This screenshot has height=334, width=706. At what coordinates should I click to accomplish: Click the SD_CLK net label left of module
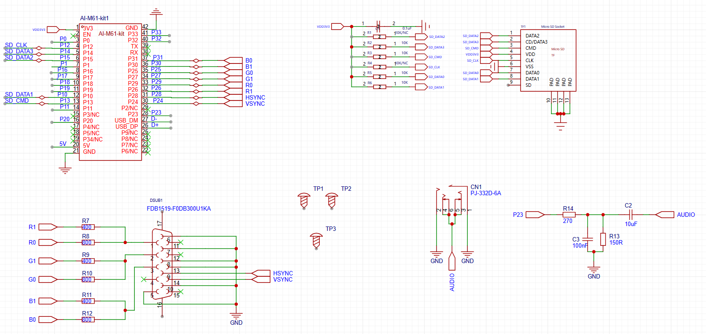(x=16, y=45)
